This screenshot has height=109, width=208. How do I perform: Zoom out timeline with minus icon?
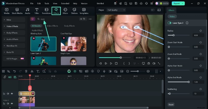pos(128,71)
